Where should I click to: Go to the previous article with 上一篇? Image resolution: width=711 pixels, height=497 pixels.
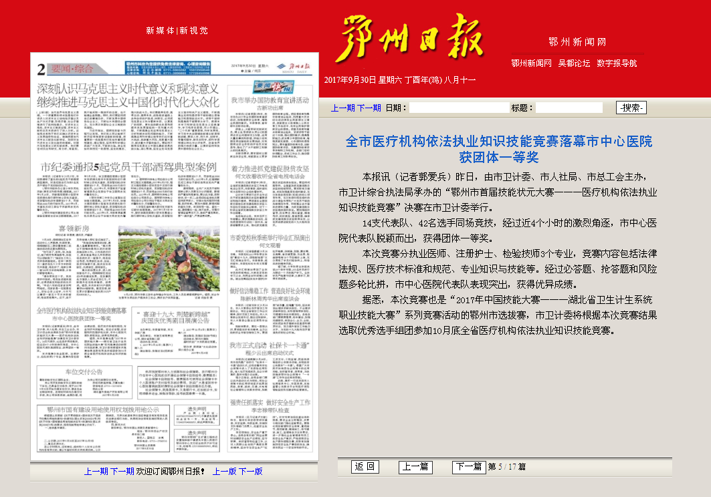(x=415, y=467)
